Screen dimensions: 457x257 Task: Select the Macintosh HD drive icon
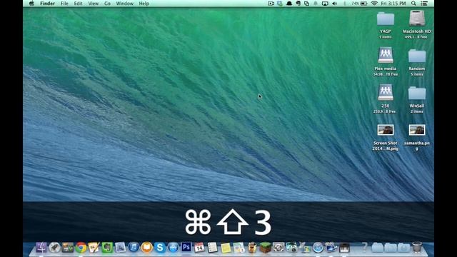point(417,18)
